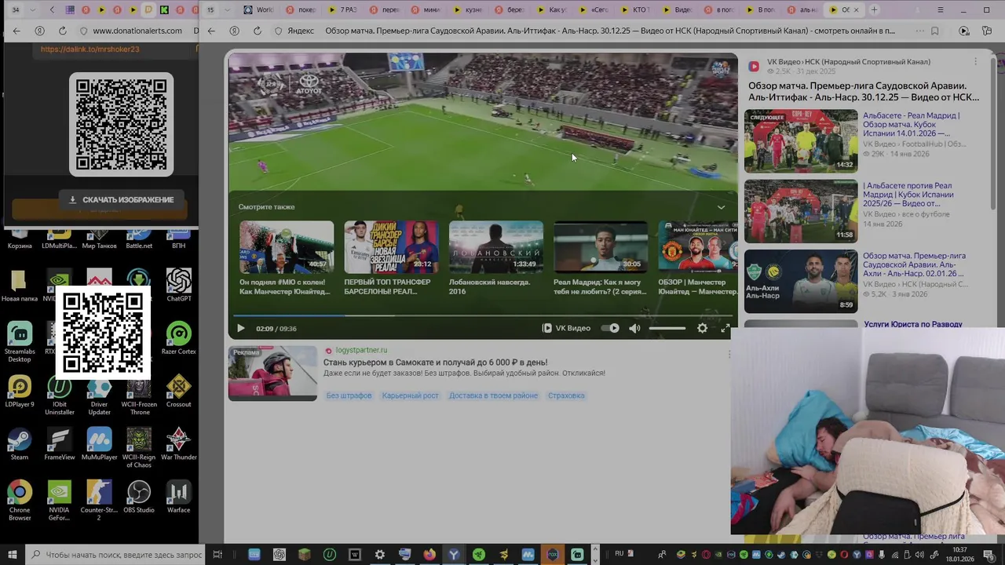Open the three-dot menu on the Самокат ad

coord(729,355)
